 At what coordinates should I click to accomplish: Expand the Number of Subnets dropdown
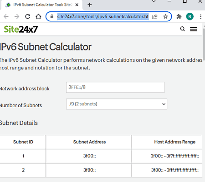pos(117,104)
